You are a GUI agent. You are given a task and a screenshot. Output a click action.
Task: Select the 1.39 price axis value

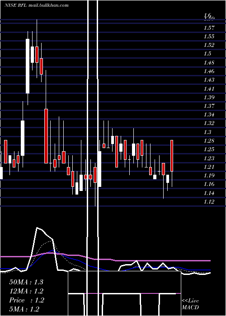coord(209,98)
